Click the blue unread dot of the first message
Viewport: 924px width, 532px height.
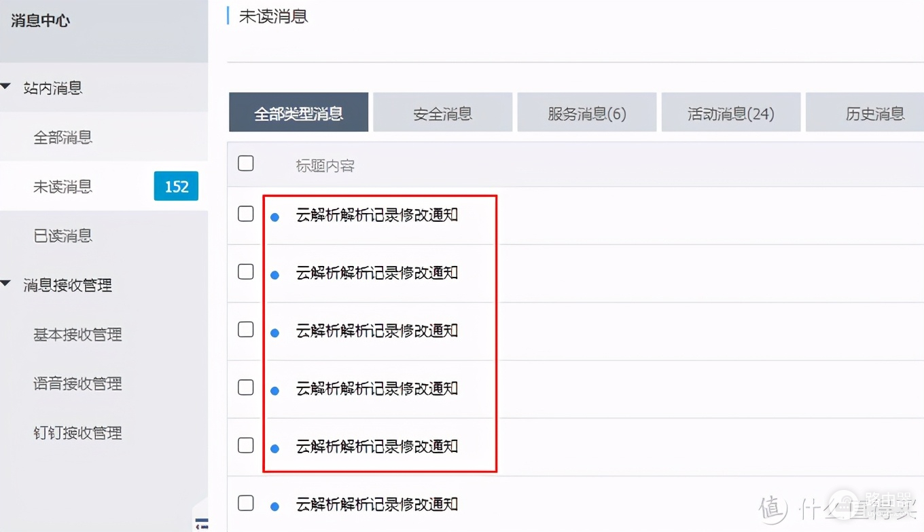[x=275, y=217]
